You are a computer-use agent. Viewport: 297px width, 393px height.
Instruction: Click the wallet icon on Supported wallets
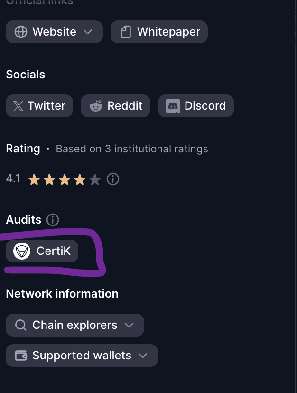pos(21,356)
